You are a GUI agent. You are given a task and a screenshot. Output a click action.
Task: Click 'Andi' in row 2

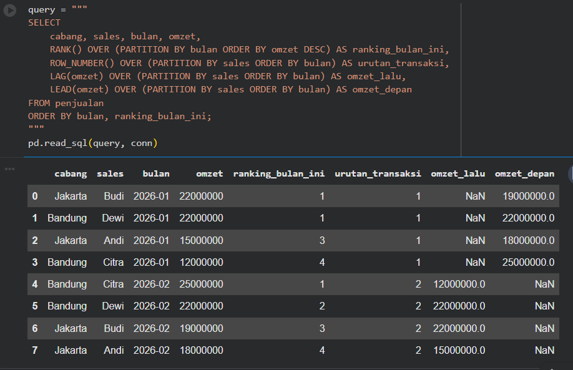[114, 240]
